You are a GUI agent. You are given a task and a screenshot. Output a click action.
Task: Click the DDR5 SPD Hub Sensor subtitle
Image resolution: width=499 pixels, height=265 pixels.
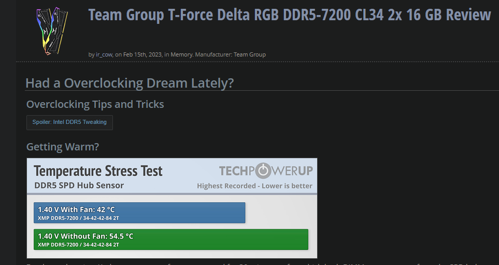(79, 185)
